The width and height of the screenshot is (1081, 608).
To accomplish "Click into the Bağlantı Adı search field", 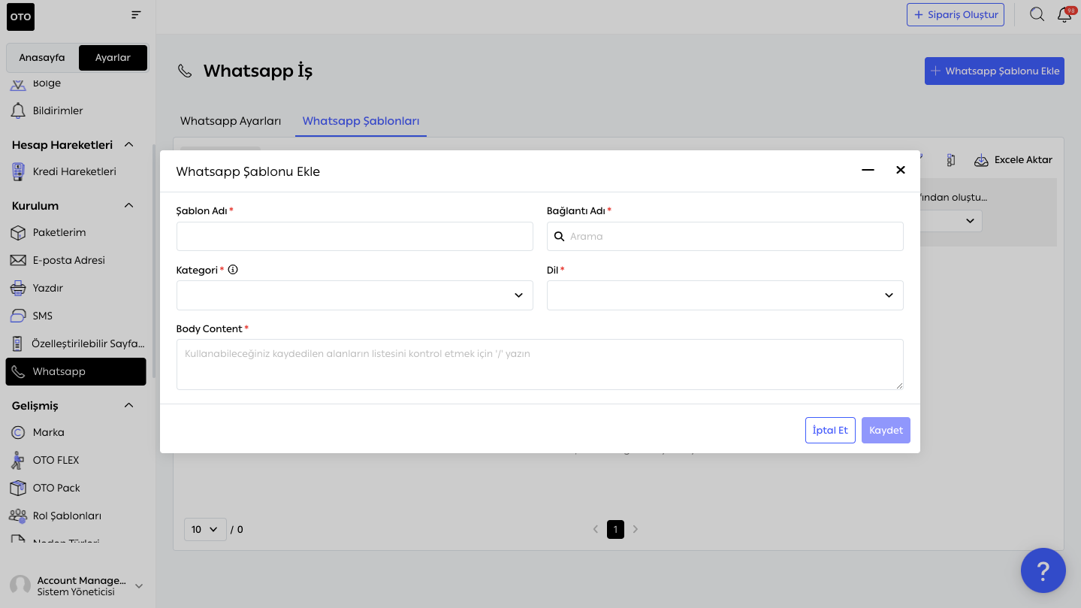I will pyautogui.click(x=725, y=236).
